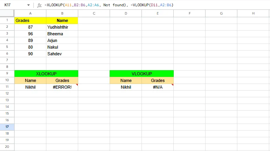Select row 9 header
The width and height of the screenshot is (270, 151).
click(7, 73)
